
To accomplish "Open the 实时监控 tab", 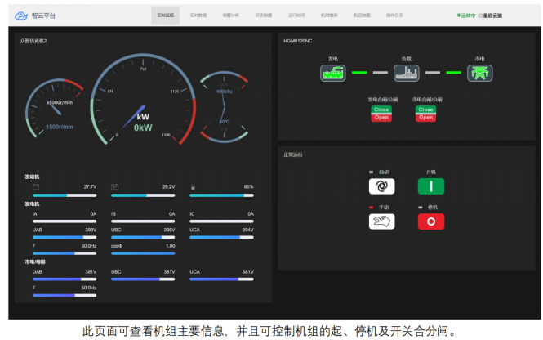I will point(167,15).
